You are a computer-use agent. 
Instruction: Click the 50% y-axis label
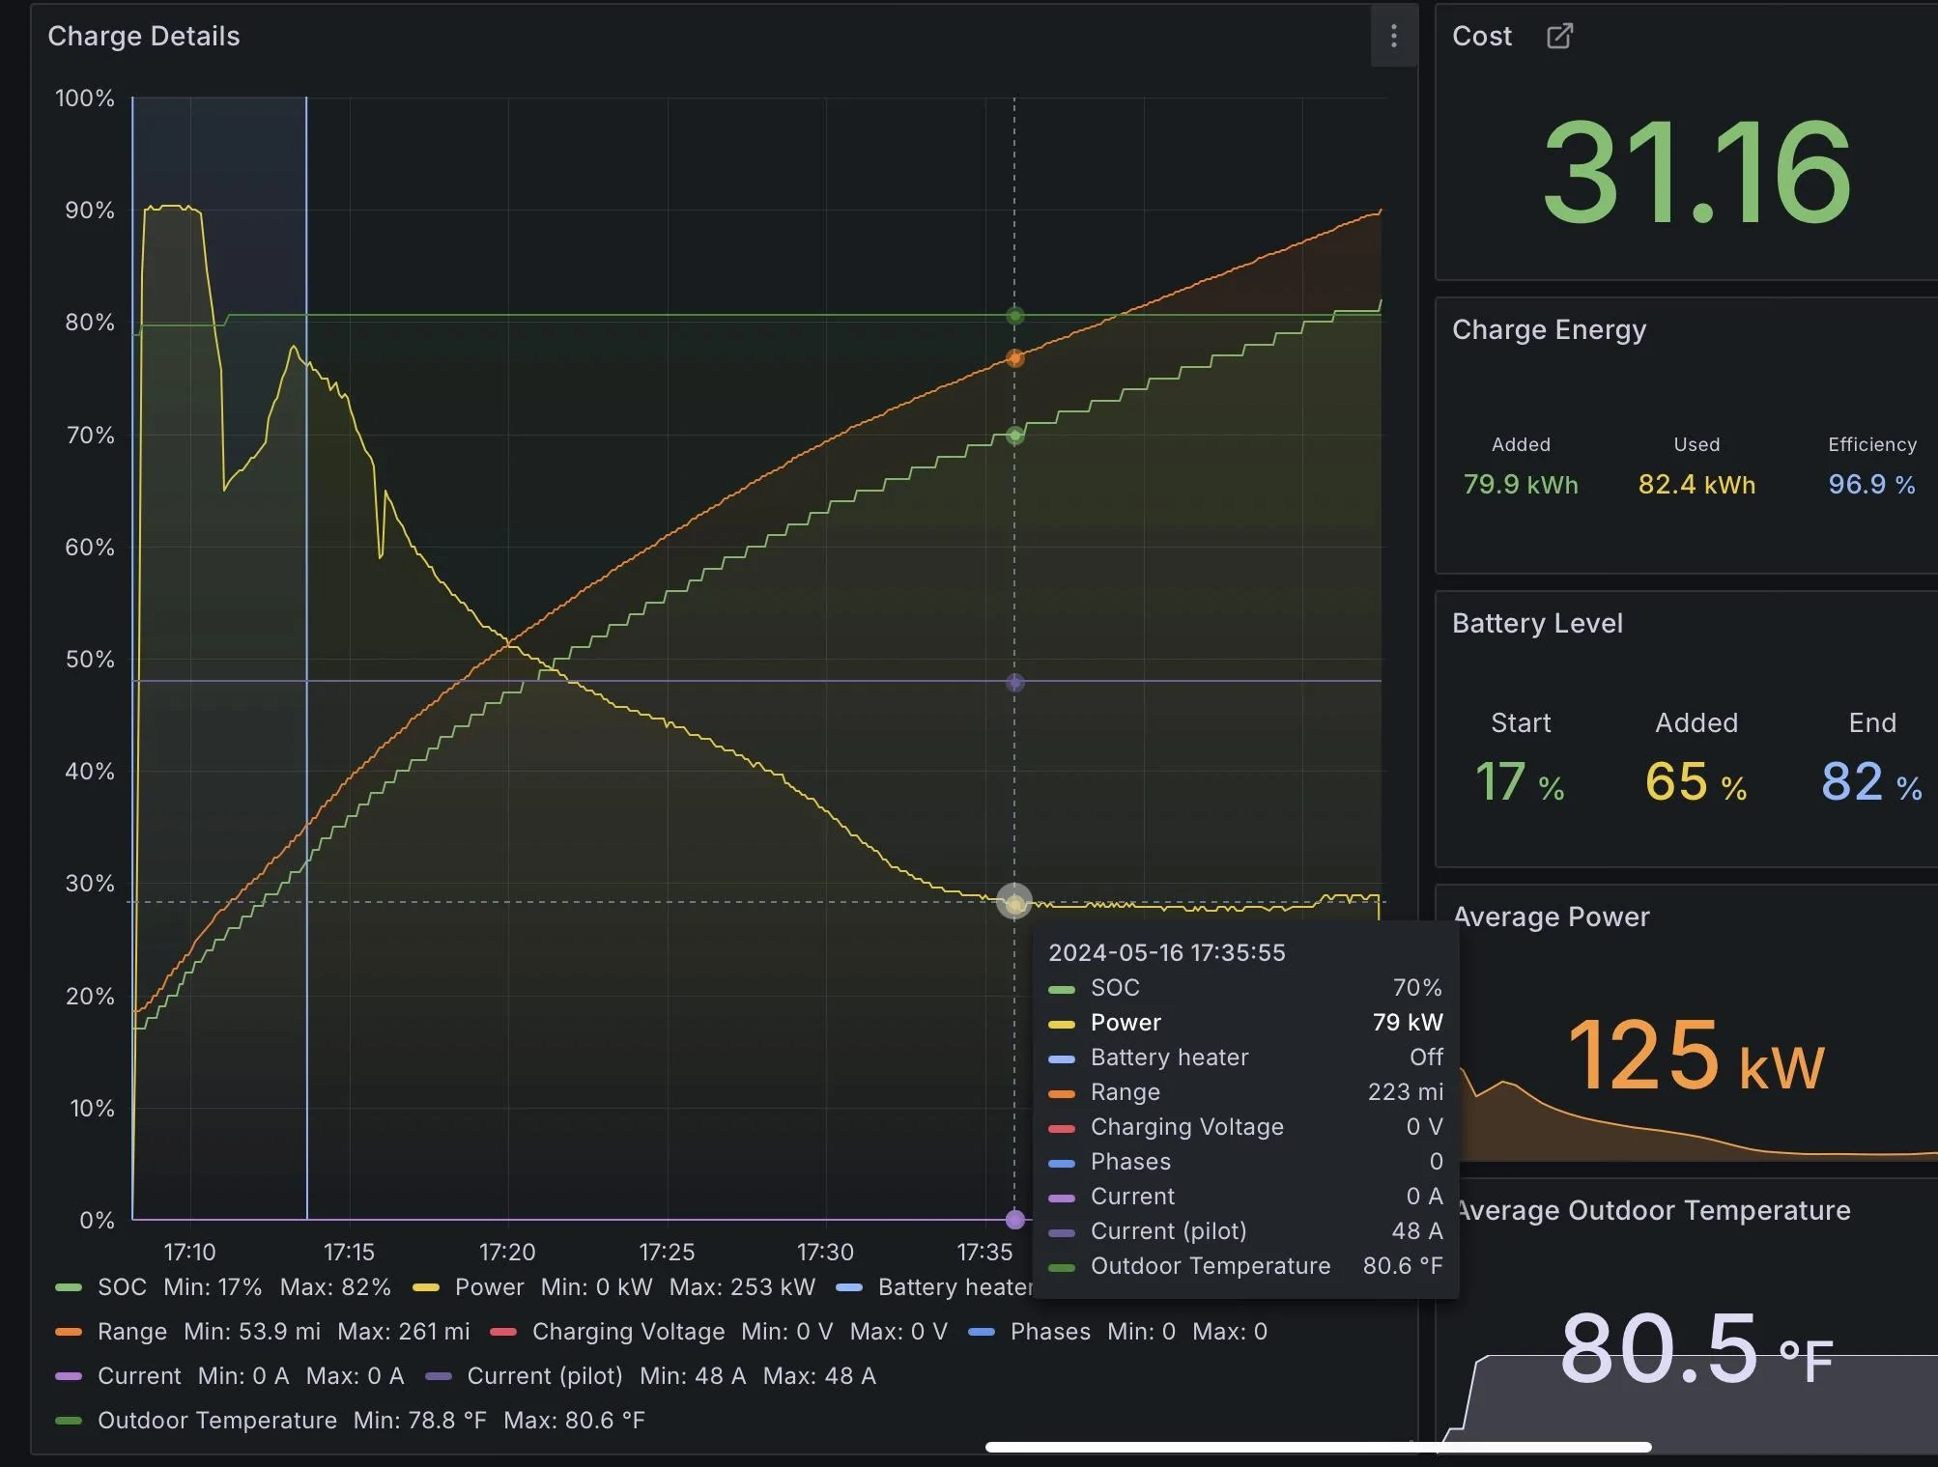coord(90,660)
